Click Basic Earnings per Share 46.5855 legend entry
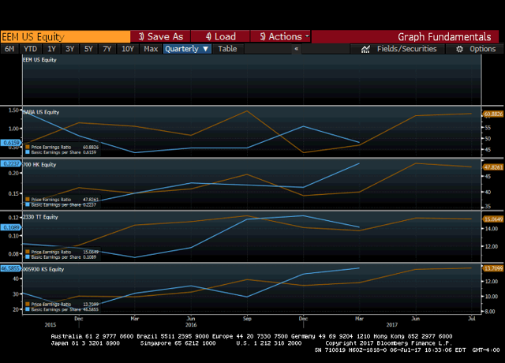The image size is (505, 363). click(x=62, y=309)
